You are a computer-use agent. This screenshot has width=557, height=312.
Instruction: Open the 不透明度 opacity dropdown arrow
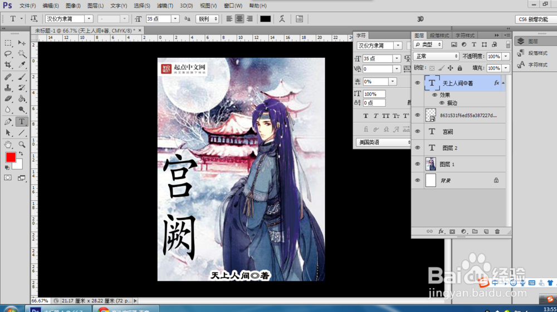tap(506, 56)
